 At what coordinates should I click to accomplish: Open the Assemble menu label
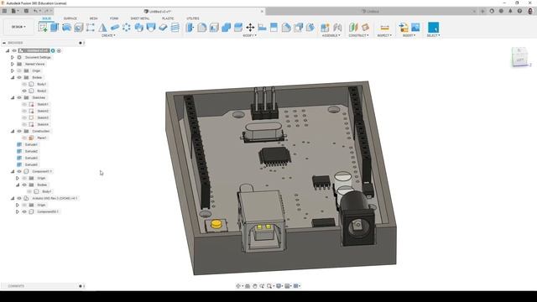click(331, 35)
